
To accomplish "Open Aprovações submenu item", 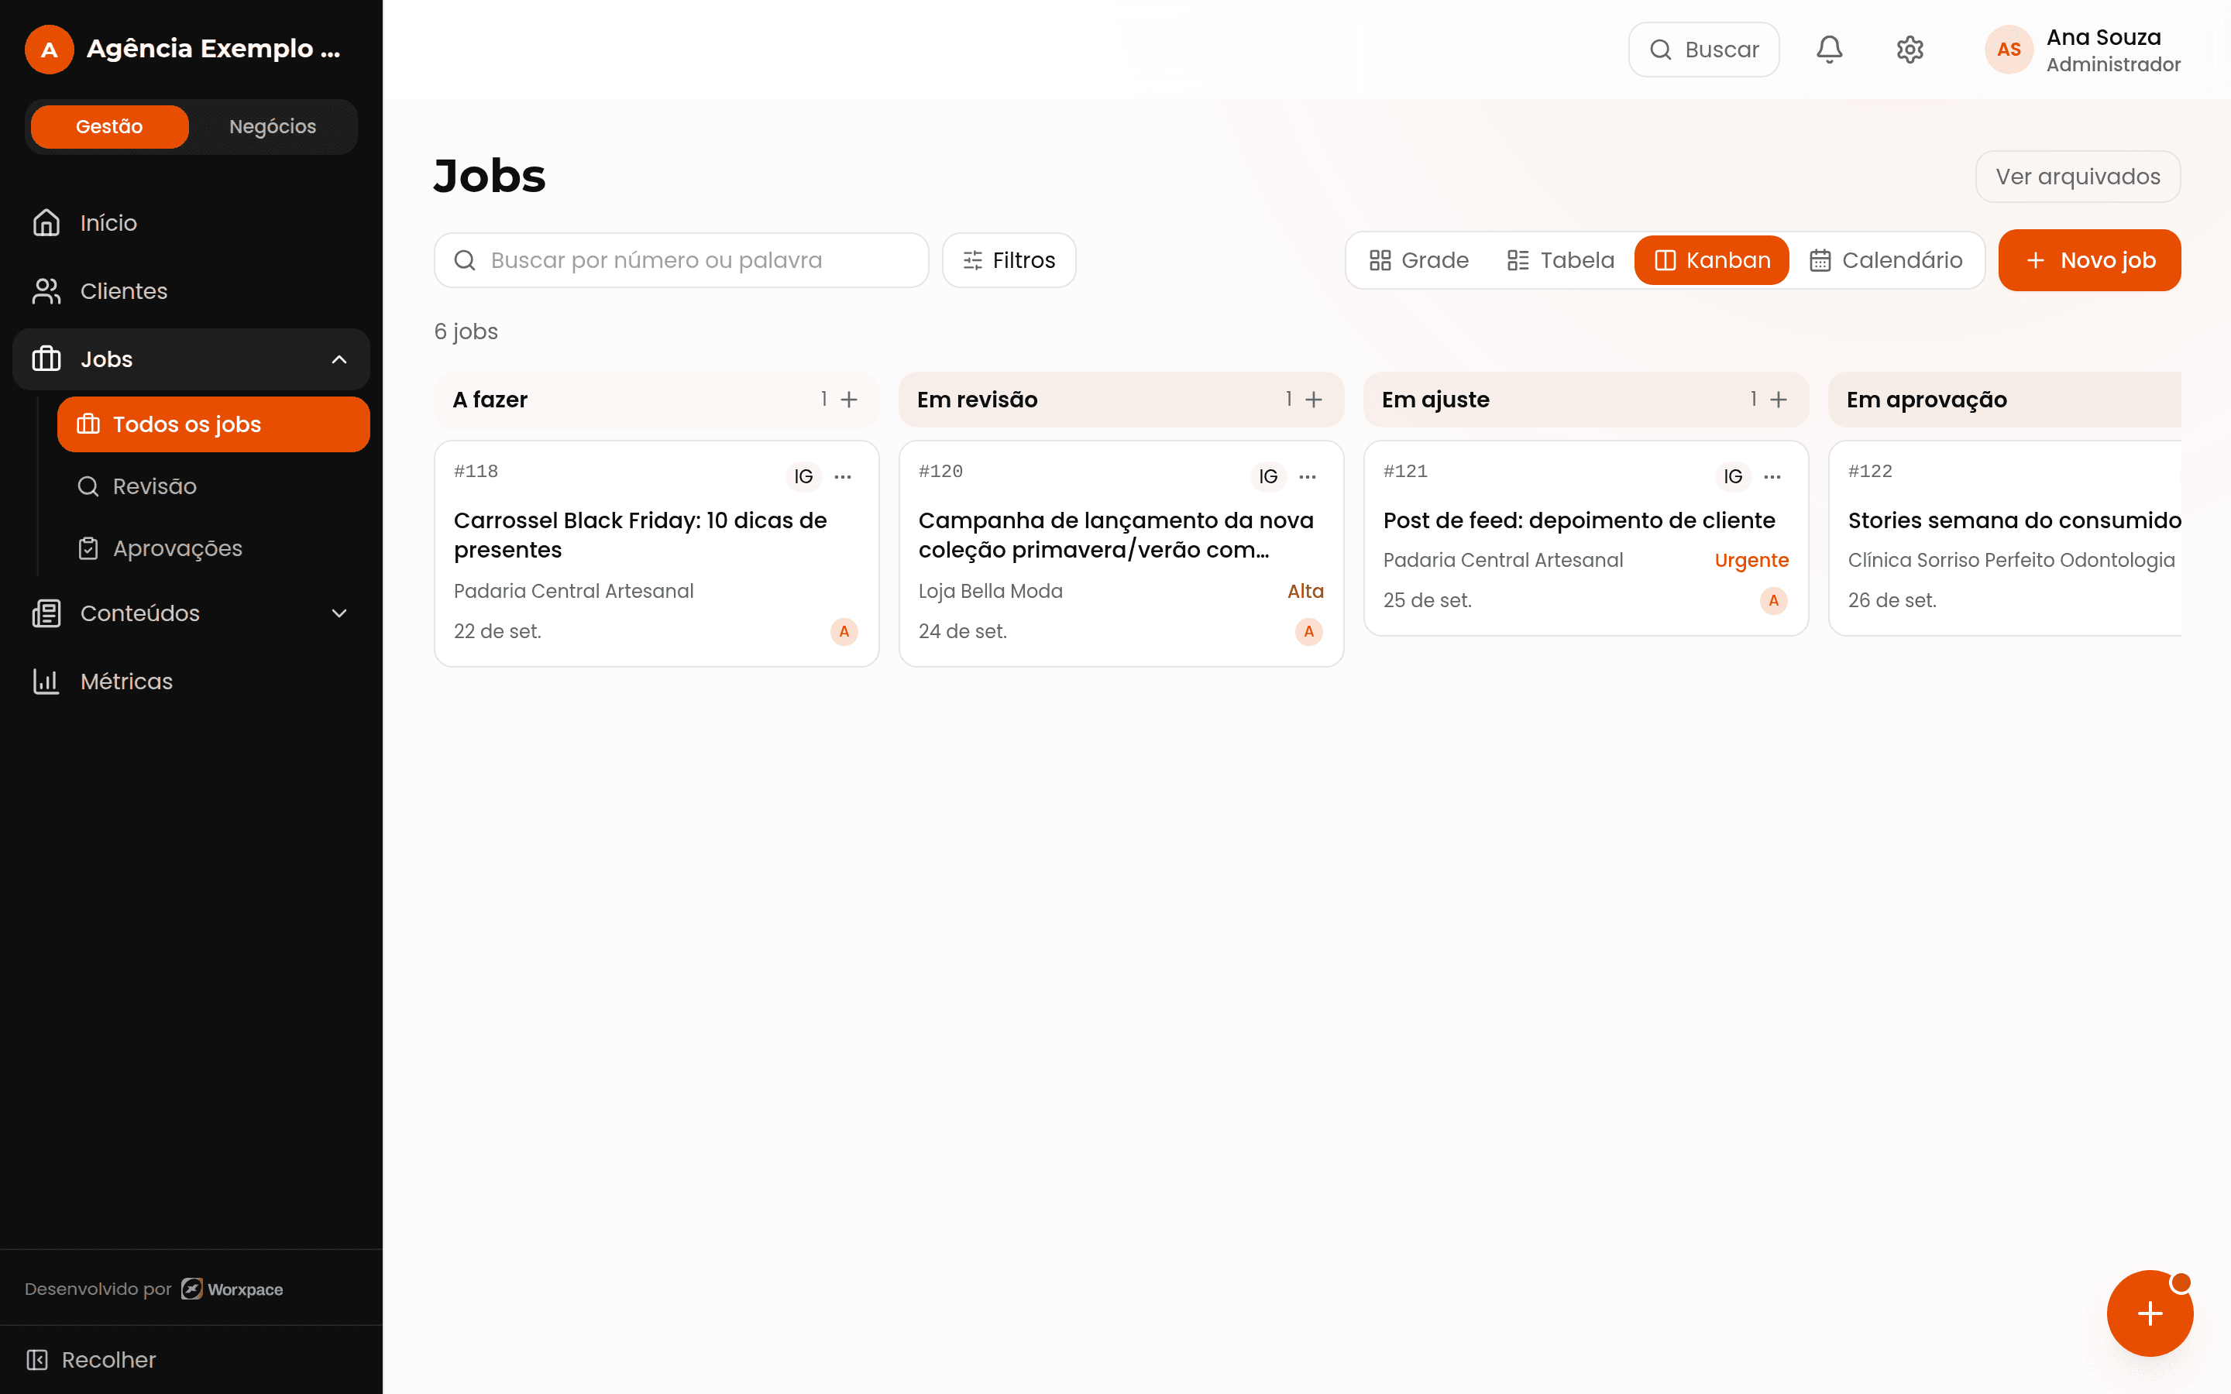I will pyautogui.click(x=213, y=548).
